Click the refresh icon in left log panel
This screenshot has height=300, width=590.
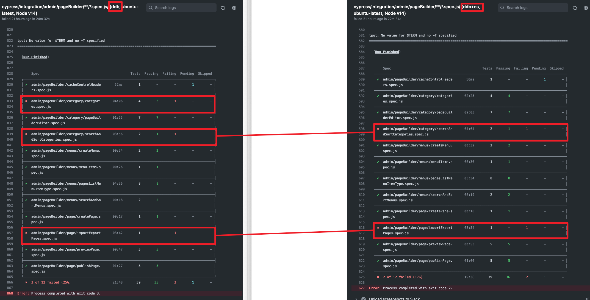pos(223,8)
